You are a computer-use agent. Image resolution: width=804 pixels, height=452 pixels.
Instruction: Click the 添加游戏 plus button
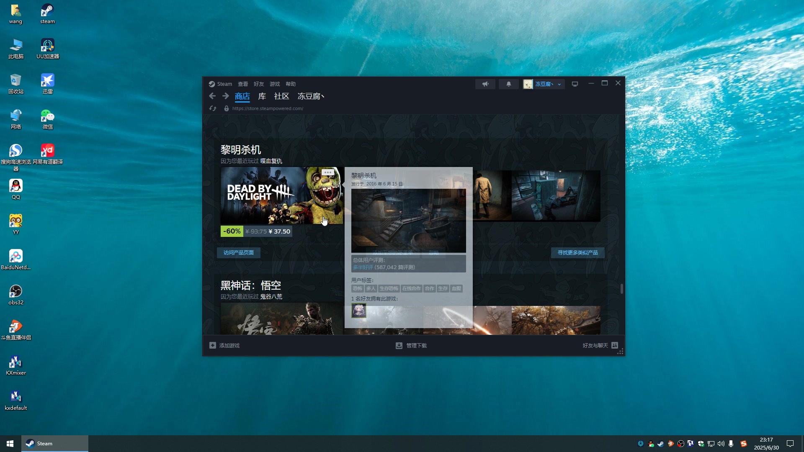[x=213, y=346]
